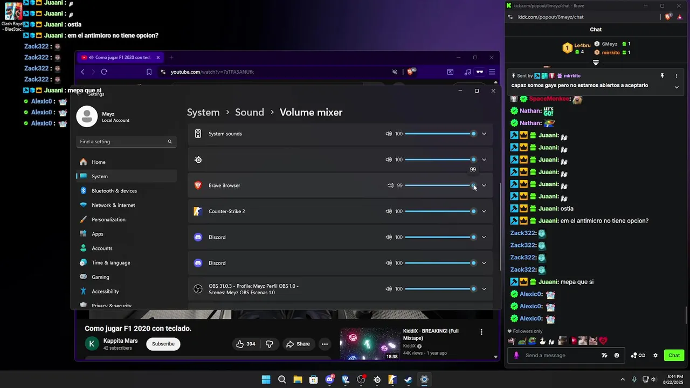Expand the OBS 31.0.3 row chevron

pyautogui.click(x=484, y=289)
